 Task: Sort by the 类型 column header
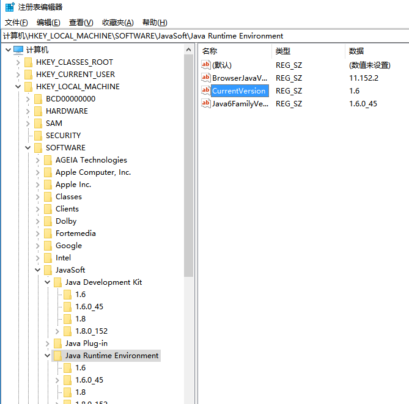point(309,51)
